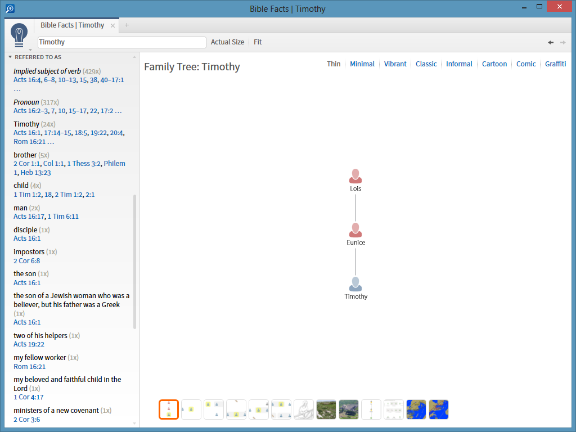The width and height of the screenshot is (576, 432).
Task: Choose the Vibrant family tree style
Action: [395, 64]
